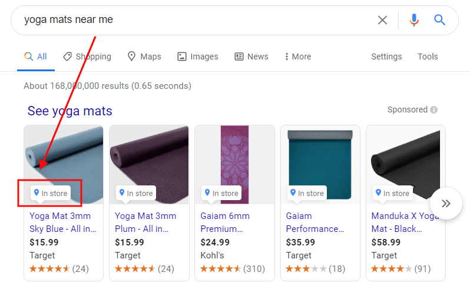Click the $58.99 price

coord(386,242)
